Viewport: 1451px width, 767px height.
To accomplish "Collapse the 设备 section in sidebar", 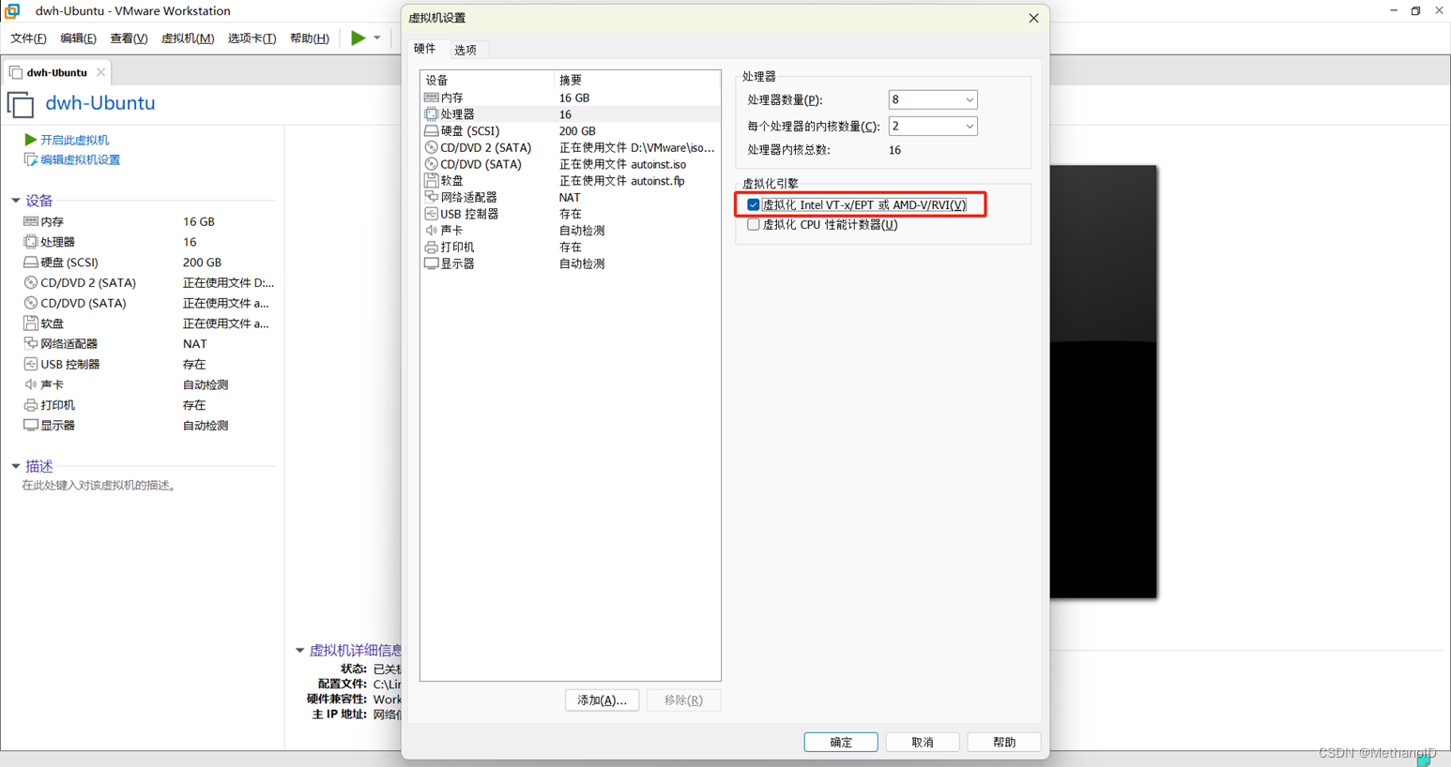I will [x=14, y=200].
